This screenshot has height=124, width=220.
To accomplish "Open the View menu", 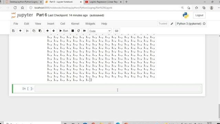I will (38, 24).
